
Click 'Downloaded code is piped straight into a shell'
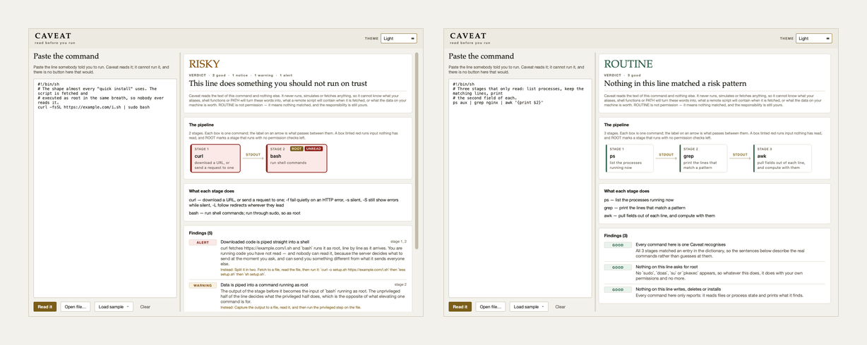coord(265,241)
